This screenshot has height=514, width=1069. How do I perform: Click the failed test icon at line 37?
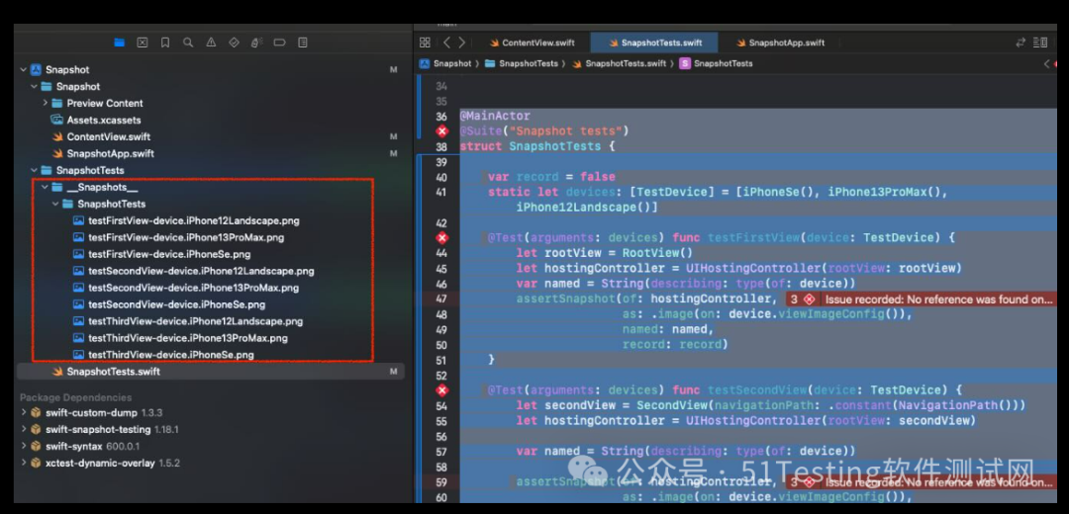[x=442, y=130]
